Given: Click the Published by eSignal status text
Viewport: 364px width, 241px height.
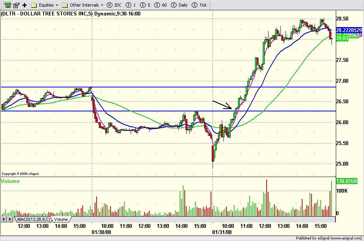Looking at the screenshot, I should [x=329, y=238].
